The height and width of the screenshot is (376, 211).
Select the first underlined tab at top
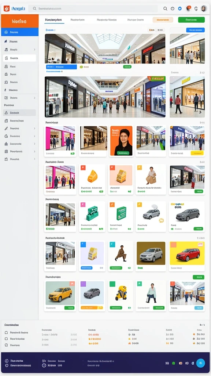55,20
